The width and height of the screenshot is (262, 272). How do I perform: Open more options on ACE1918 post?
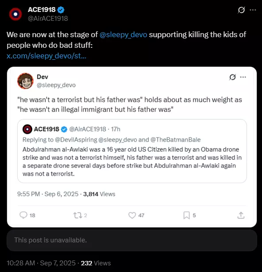(253, 10)
